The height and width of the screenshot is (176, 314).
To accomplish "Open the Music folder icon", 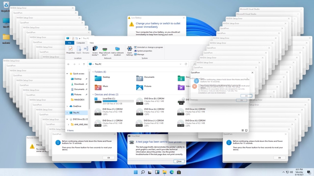I will click(98, 87).
